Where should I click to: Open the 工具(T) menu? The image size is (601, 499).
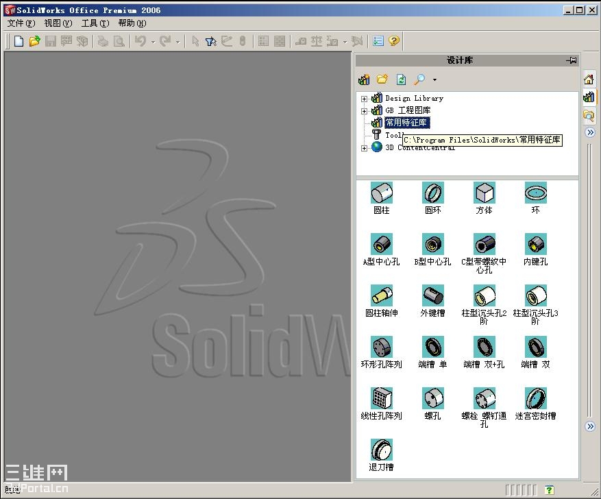point(95,23)
